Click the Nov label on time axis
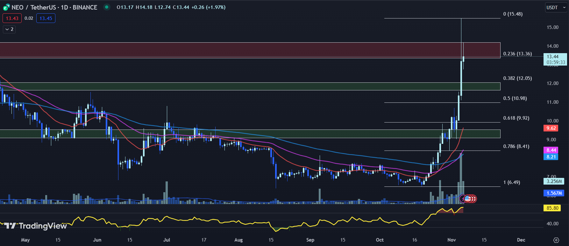This screenshot has height=246, width=569. click(452, 240)
